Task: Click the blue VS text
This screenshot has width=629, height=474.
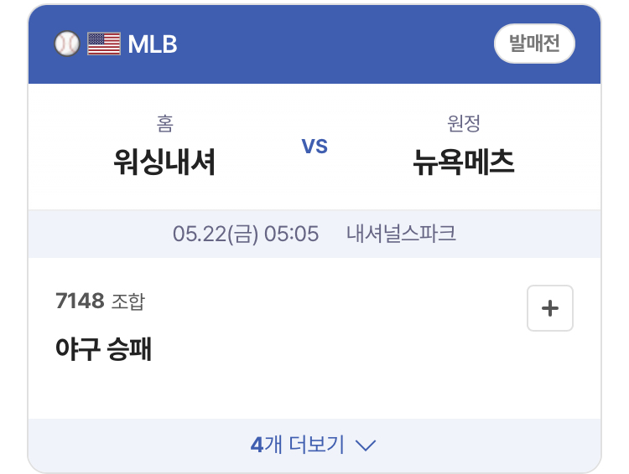Action: tap(314, 147)
